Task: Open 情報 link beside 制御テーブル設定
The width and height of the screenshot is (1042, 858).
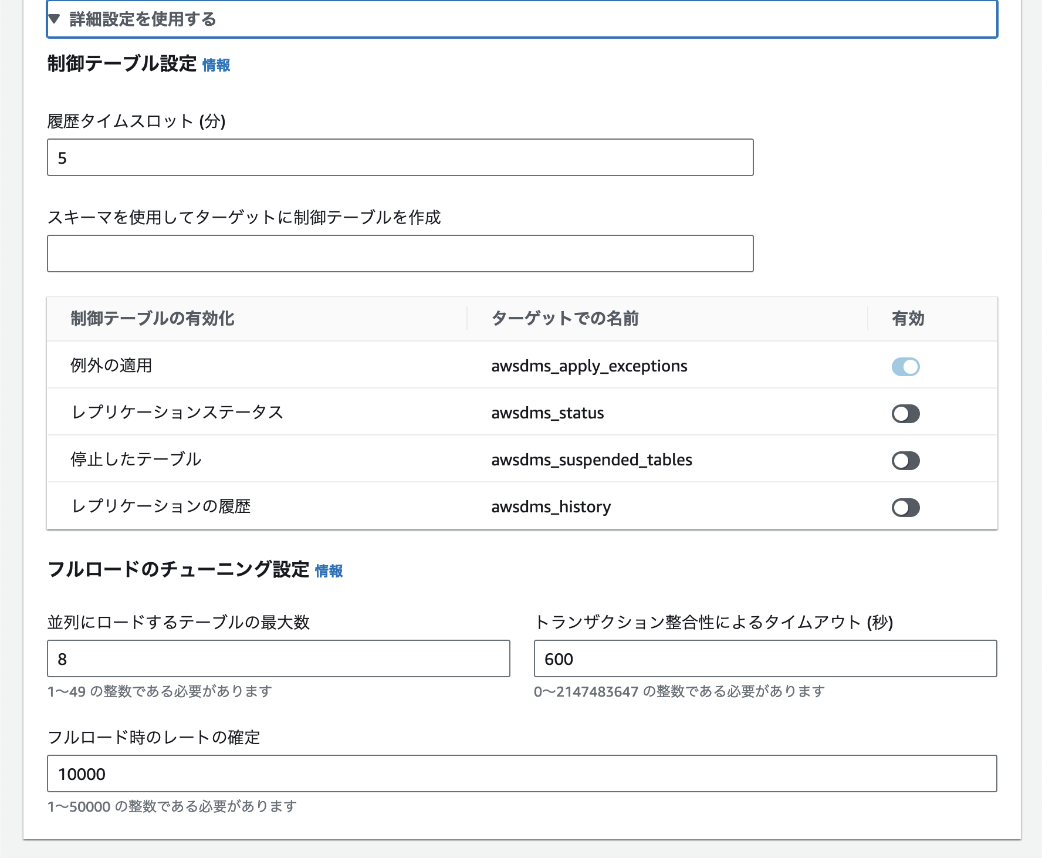Action: (216, 65)
